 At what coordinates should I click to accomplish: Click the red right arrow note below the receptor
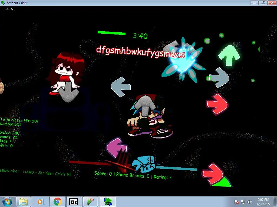point(217,104)
